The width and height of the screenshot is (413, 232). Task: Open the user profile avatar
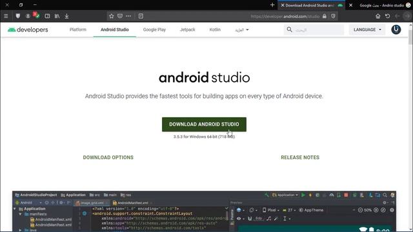click(396, 30)
